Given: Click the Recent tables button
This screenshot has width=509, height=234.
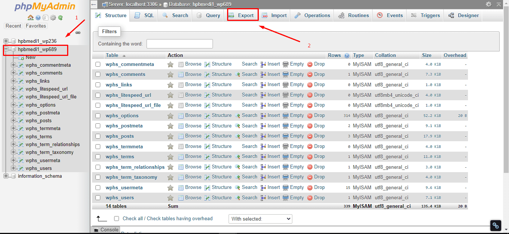Looking at the screenshot, I should [x=13, y=26].
